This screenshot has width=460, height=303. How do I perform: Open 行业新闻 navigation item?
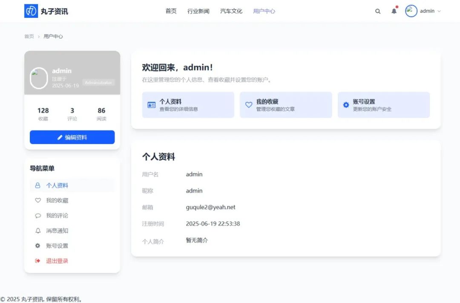pyautogui.click(x=198, y=11)
